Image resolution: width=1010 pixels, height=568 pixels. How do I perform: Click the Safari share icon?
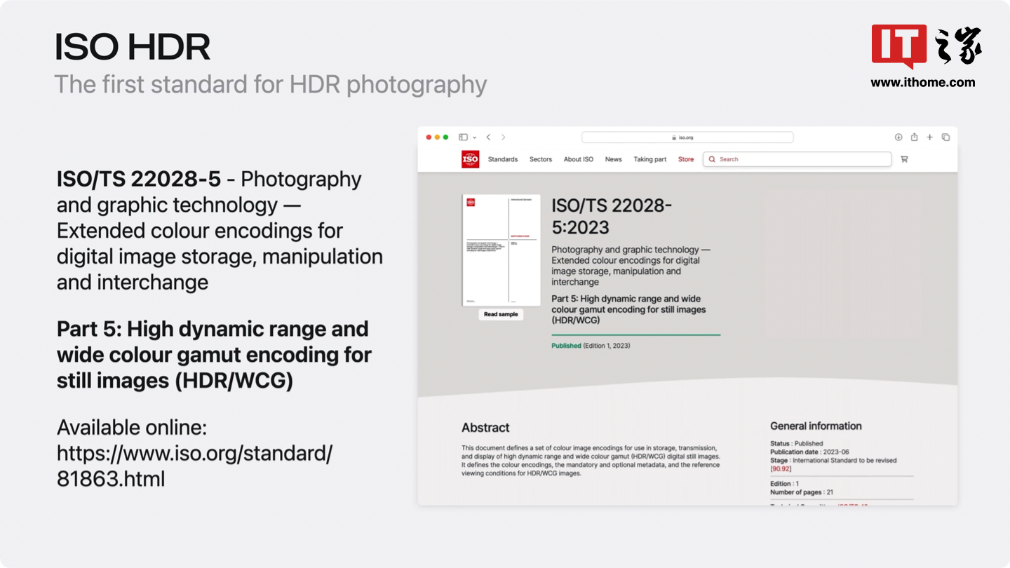pos(914,137)
